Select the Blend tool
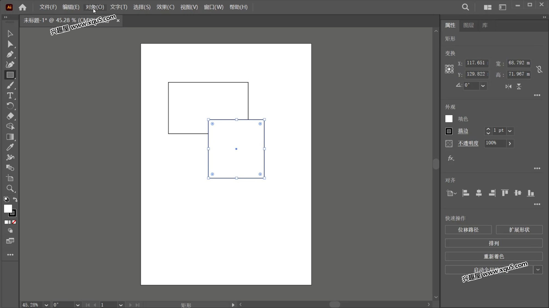 pyautogui.click(x=10, y=168)
